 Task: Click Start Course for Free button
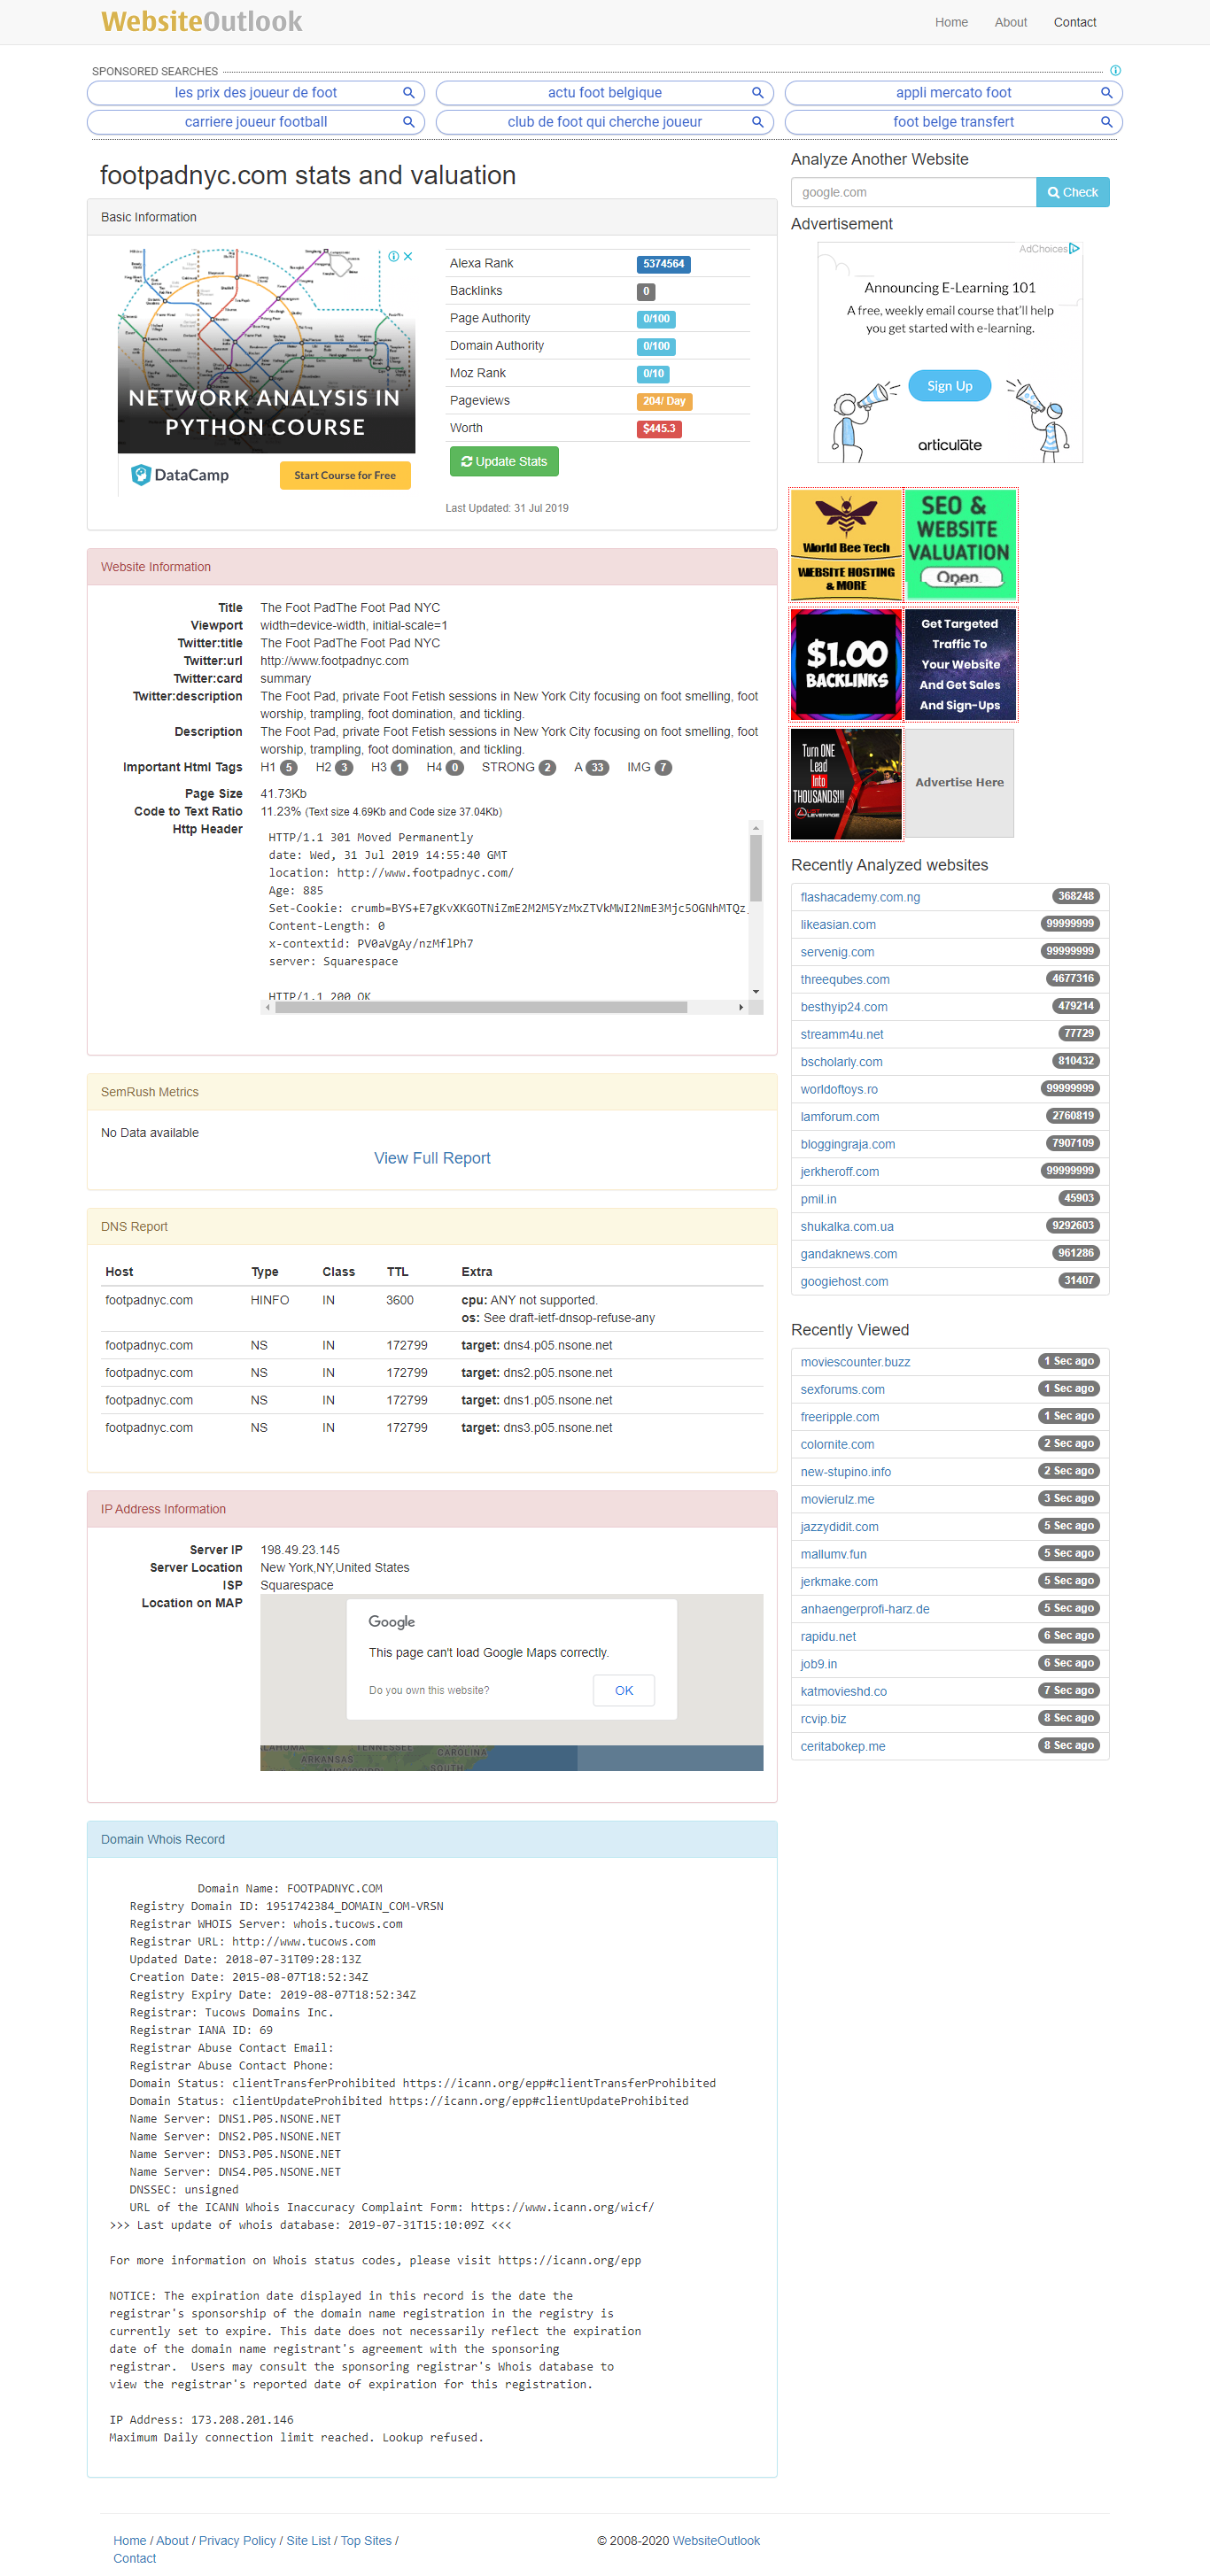point(345,475)
